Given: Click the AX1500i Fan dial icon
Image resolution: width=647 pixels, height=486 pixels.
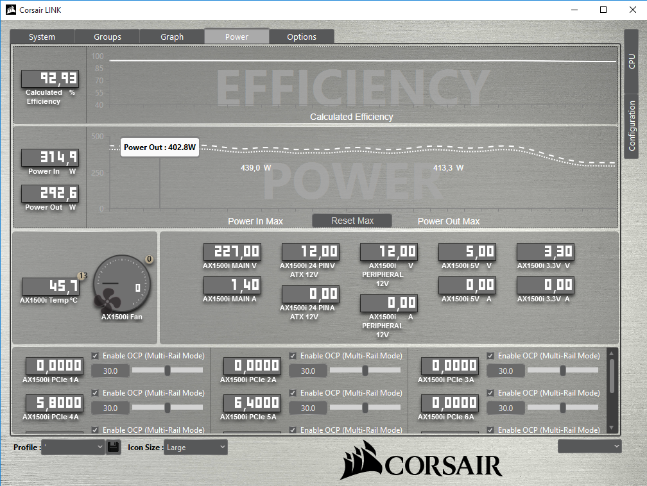Looking at the screenshot, I should [122, 285].
